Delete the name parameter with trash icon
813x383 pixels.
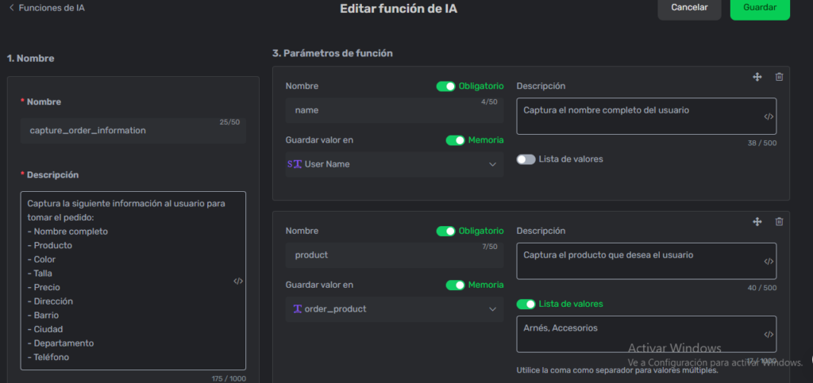pyautogui.click(x=779, y=77)
